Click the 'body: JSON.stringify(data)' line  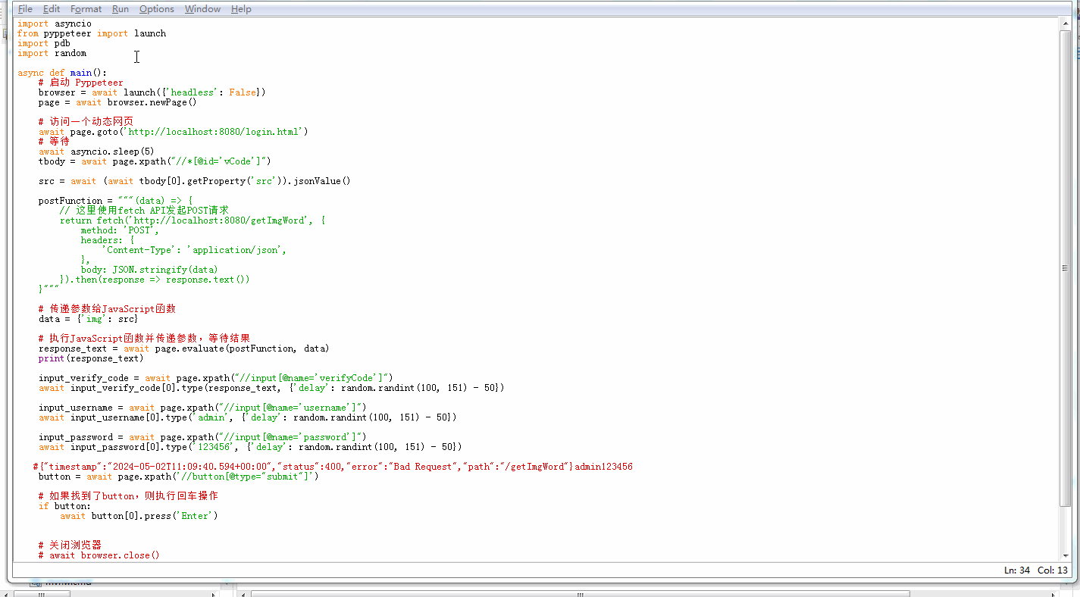click(149, 270)
